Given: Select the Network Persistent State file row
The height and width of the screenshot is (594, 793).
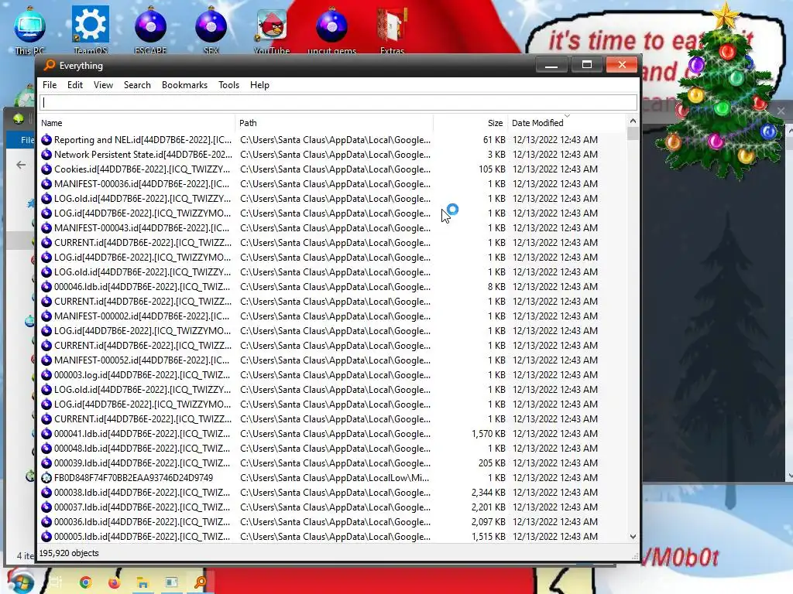Looking at the screenshot, I should [332, 154].
